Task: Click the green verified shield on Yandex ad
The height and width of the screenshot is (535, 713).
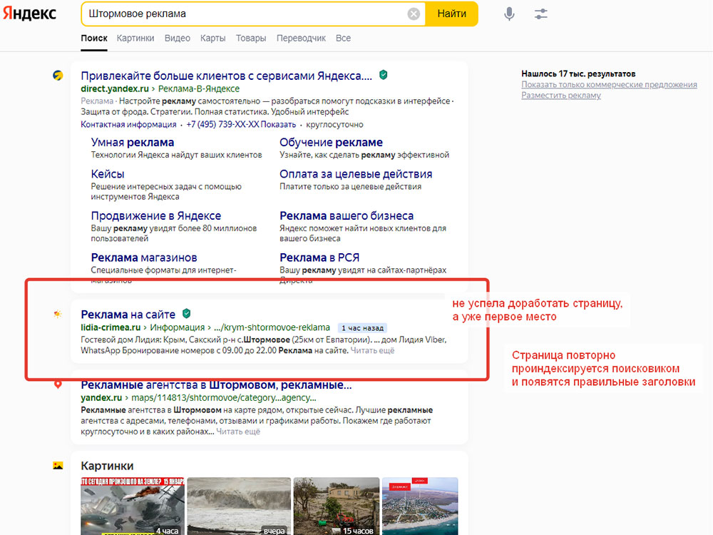Action: (384, 75)
